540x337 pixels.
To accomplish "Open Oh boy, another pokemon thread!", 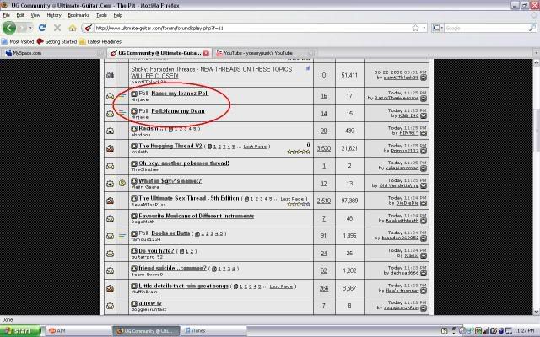I will [184, 163].
